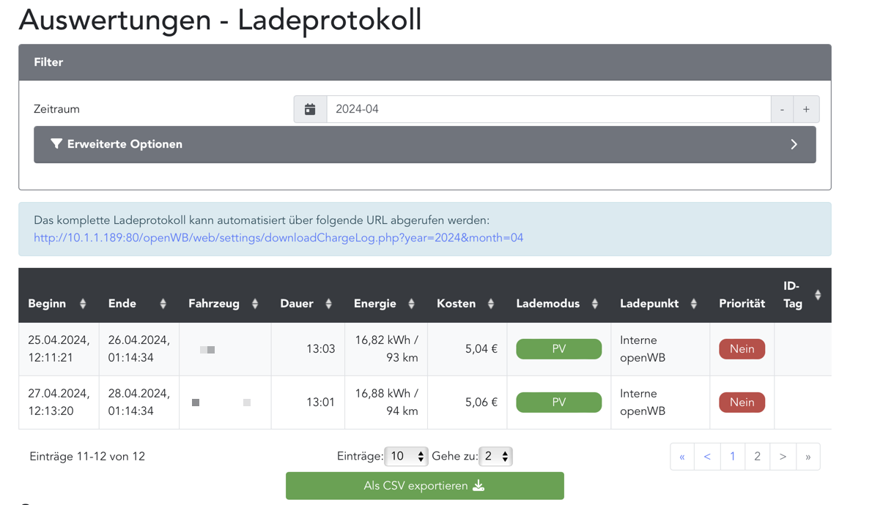Sort table by ID-Tag column

tap(802, 295)
